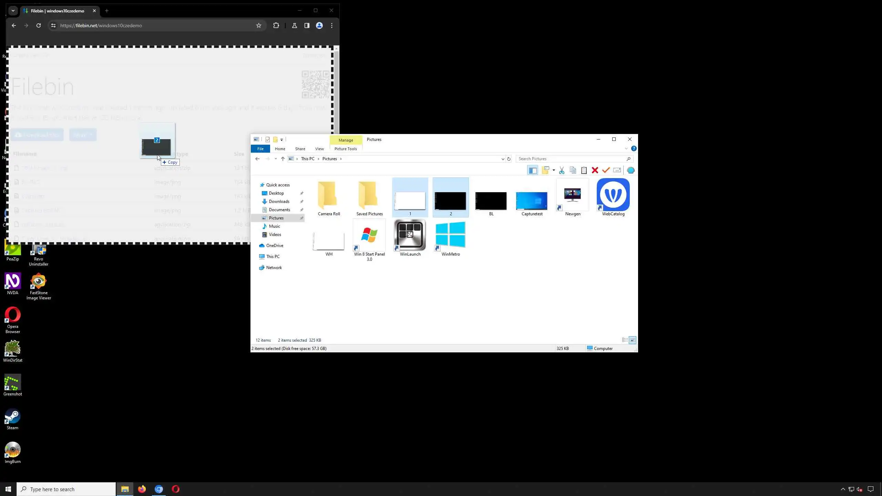Expand the address bar history dropdown
The image size is (882, 496).
click(x=503, y=159)
